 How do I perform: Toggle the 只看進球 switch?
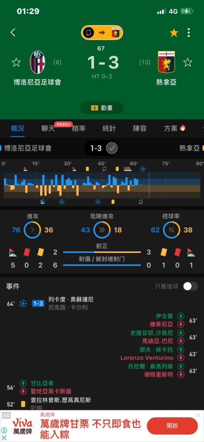point(190,286)
